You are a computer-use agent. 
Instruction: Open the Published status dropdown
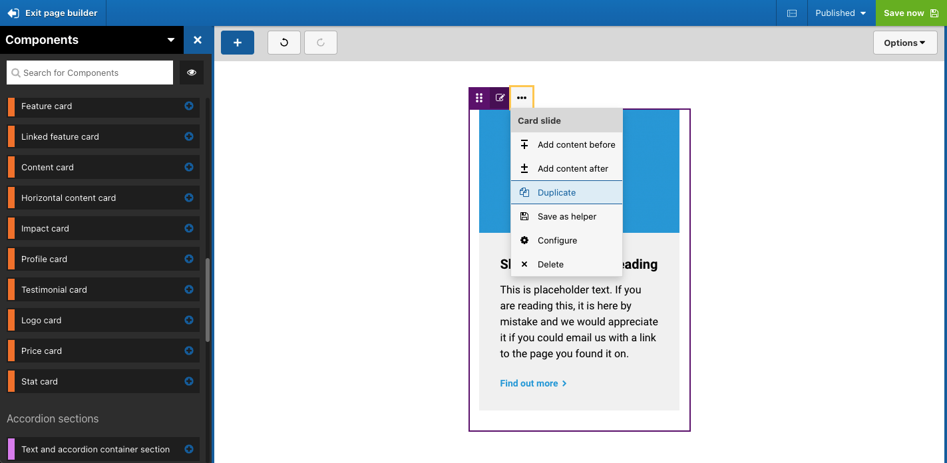pos(841,13)
